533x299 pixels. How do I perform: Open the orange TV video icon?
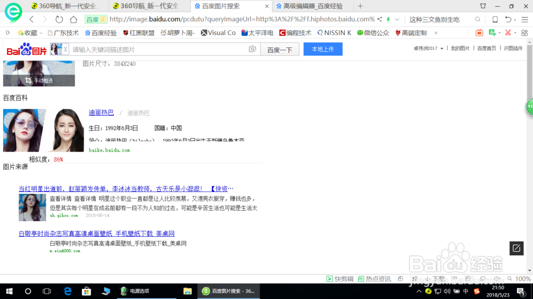pyautogui.click(x=479, y=32)
